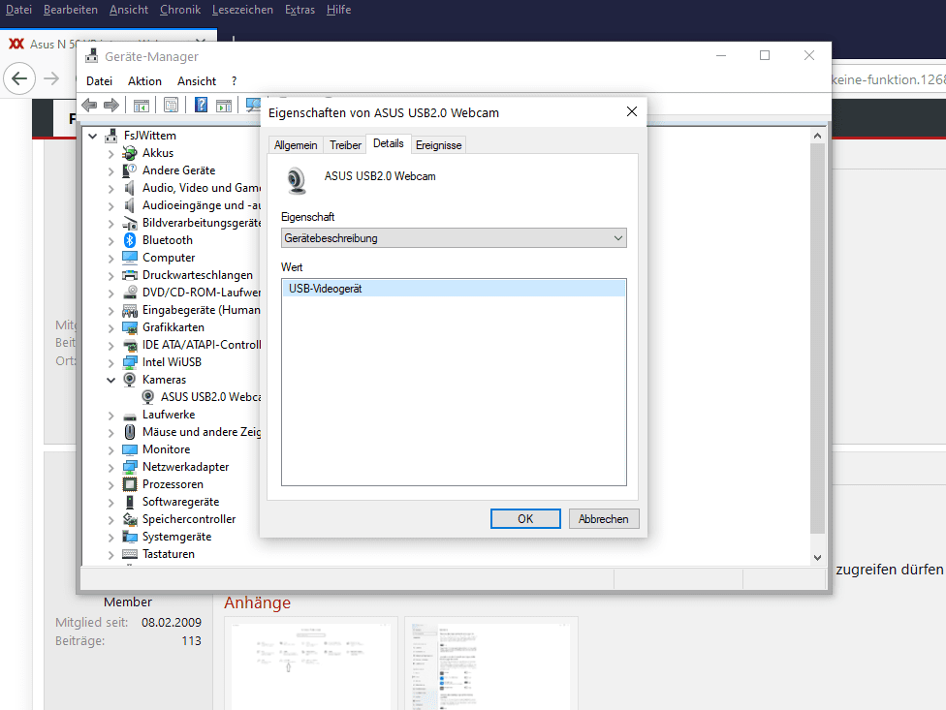The width and height of the screenshot is (946, 710).
Task: Expand the Intel WiUSB tree node
Action: pyautogui.click(x=111, y=363)
